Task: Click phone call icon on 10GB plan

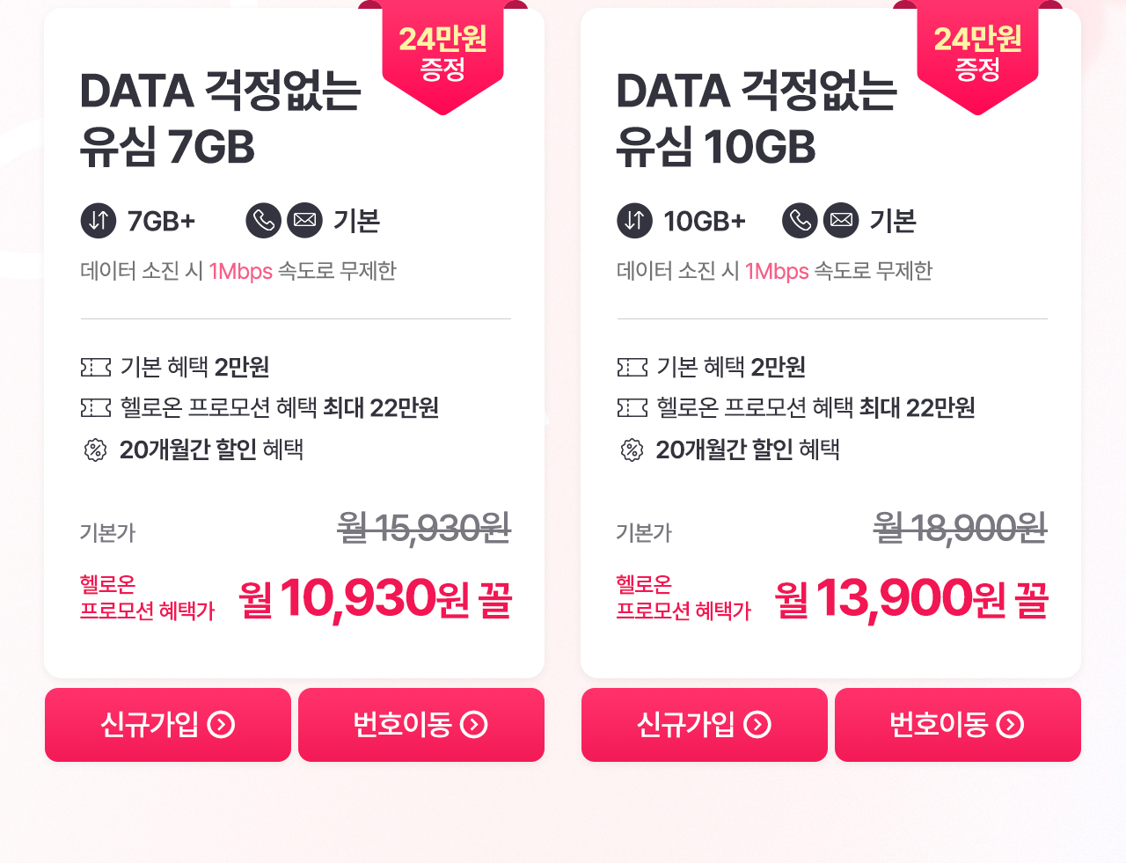Action: coord(801,220)
